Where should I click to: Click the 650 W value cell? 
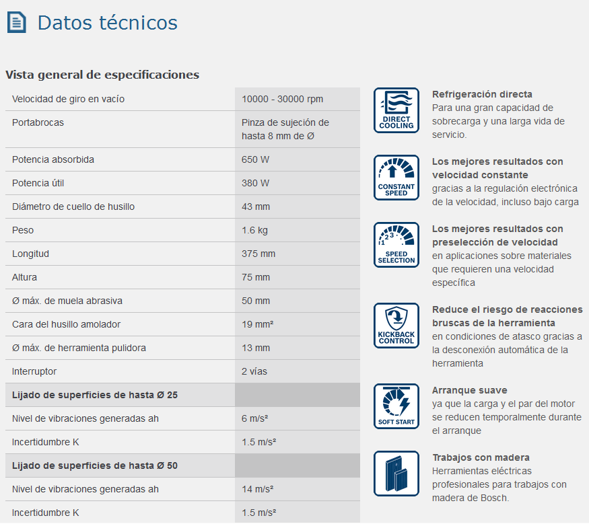tap(256, 159)
